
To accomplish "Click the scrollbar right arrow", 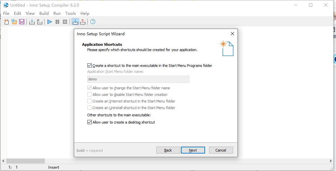I will click(330, 161).
